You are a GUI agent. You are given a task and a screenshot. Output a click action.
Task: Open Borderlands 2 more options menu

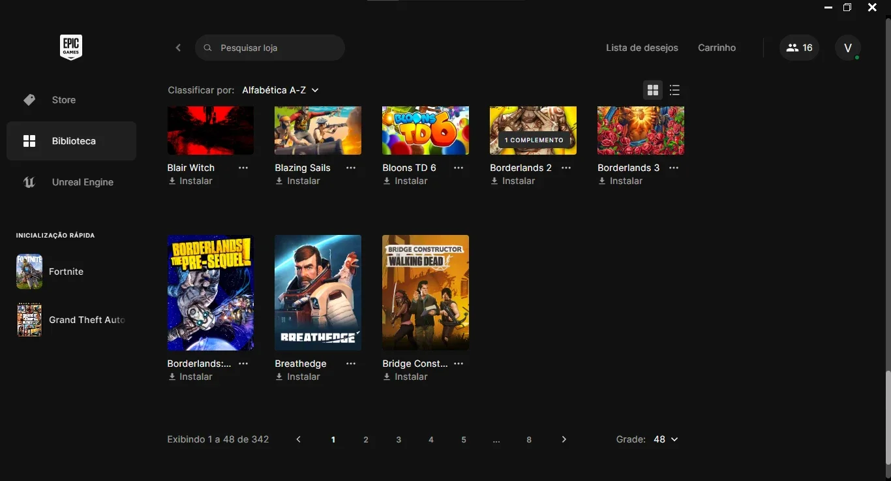(x=566, y=168)
